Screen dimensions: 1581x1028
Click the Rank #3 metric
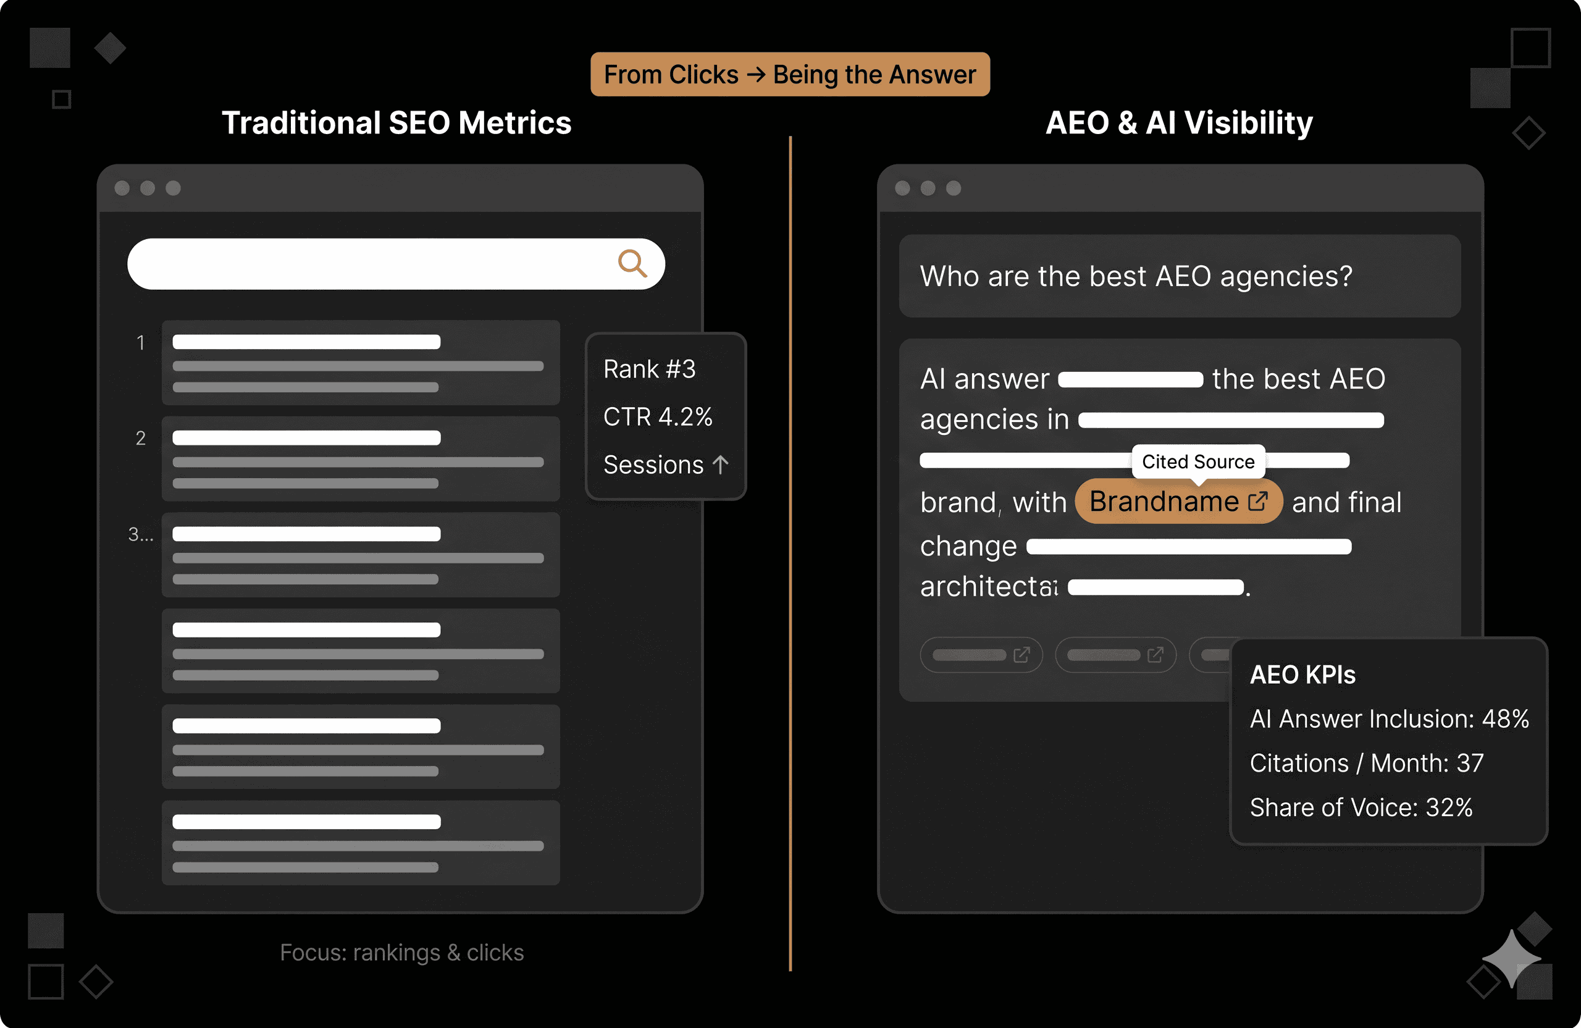[x=650, y=369]
